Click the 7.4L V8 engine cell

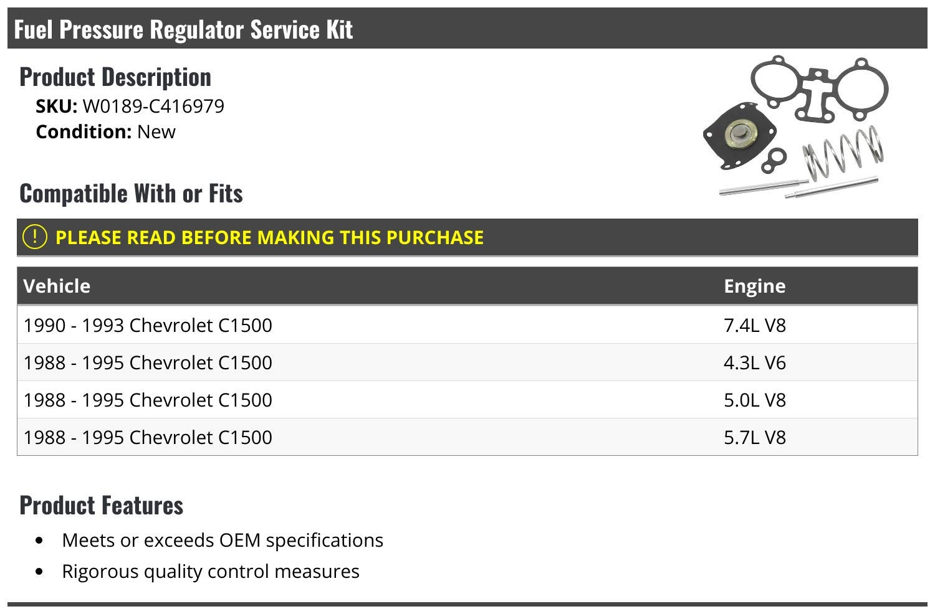(x=754, y=325)
